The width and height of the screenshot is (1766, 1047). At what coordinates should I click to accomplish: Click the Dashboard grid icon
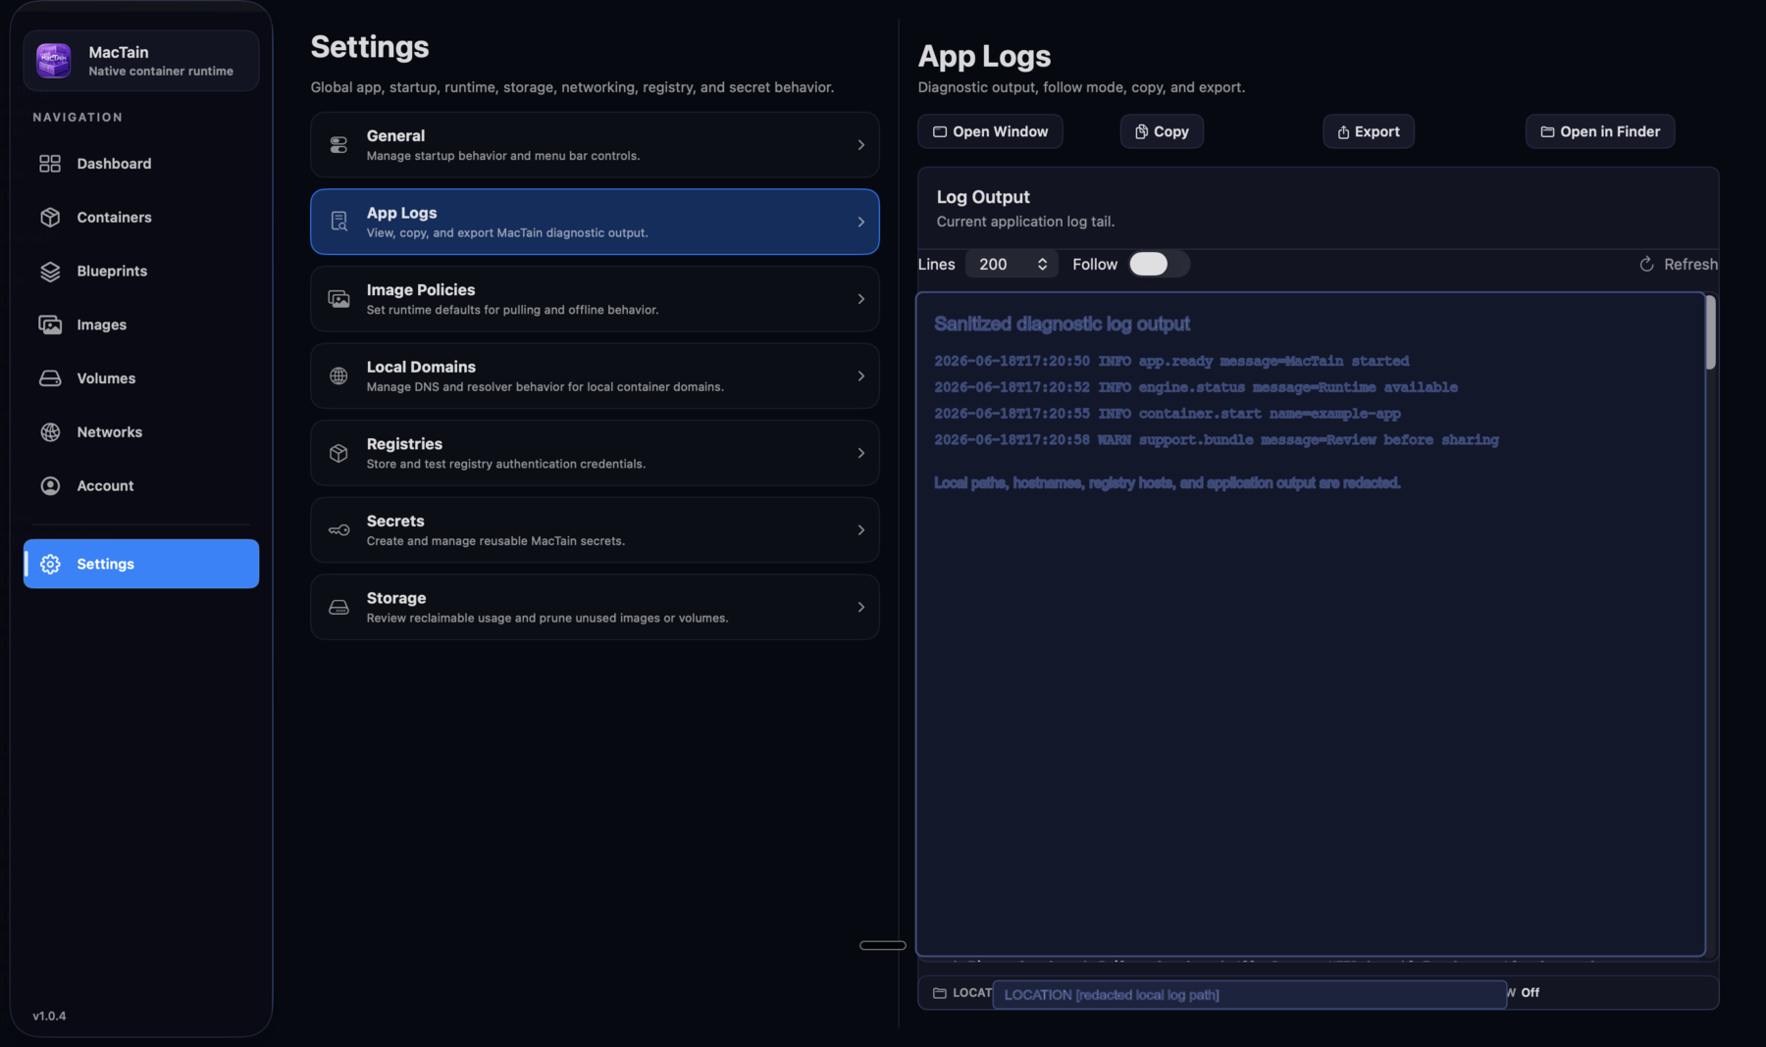[50, 164]
